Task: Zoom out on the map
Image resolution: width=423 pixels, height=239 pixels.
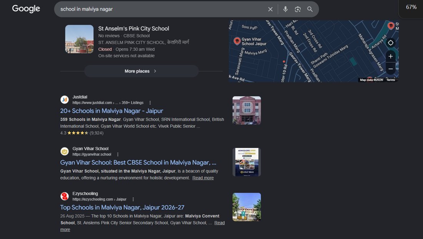Action: 390,69
